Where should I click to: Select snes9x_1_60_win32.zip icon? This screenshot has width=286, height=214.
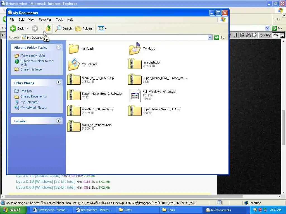point(74,111)
